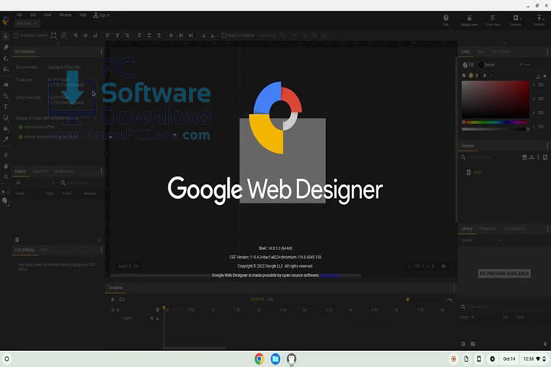551x367 pixels.
Task: Select the Paint bucket tool
Action: point(5,128)
